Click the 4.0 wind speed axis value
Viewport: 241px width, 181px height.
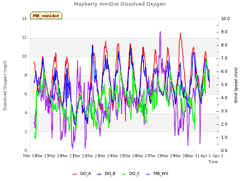coord(224,98)
